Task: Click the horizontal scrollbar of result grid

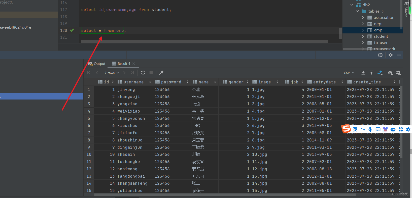Action: click(x=225, y=195)
